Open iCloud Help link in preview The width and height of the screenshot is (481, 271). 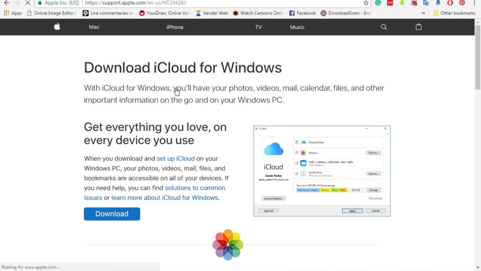click(x=375, y=198)
